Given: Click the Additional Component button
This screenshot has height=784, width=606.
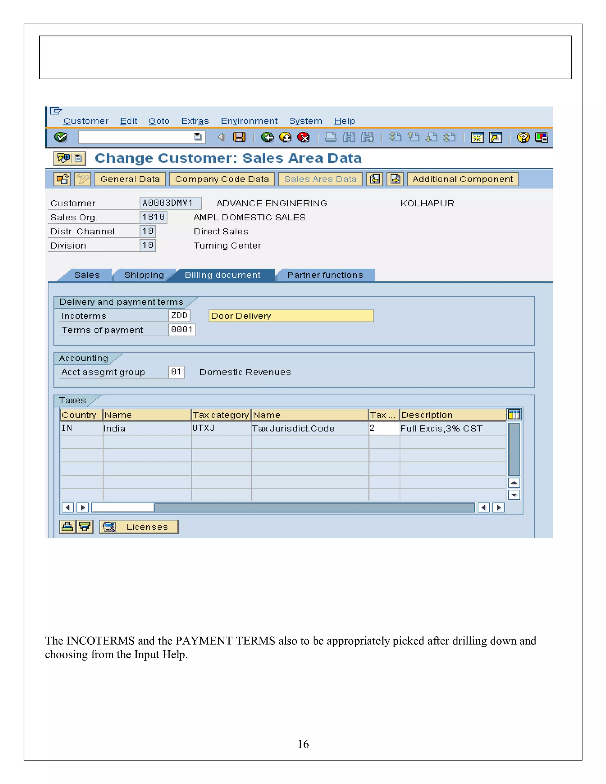Looking at the screenshot, I should [462, 179].
